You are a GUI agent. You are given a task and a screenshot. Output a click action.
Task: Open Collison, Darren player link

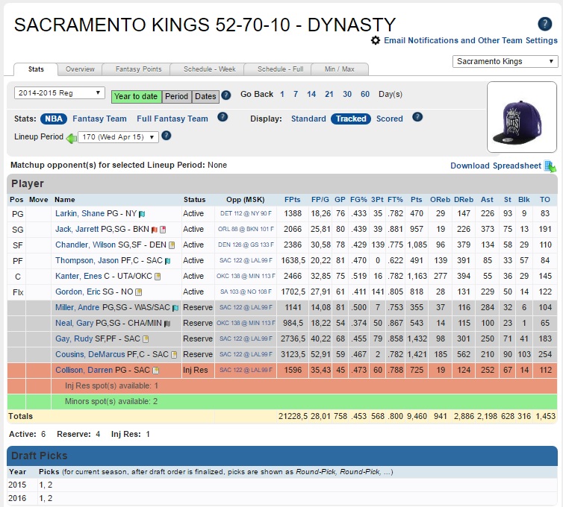coord(84,370)
